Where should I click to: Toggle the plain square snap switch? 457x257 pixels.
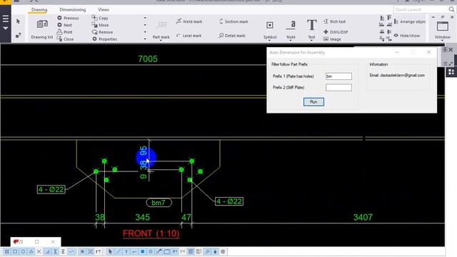coord(15,251)
